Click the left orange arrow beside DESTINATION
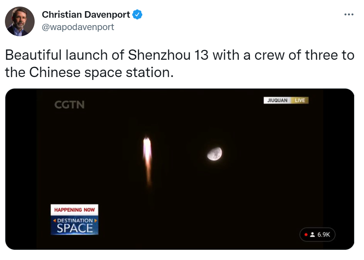Image resolution: width=364 pixels, height=260 pixels. [x=54, y=220]
